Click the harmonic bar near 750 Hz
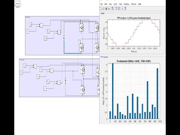This screenshot has height=135, width=180. tap(147, 100)
